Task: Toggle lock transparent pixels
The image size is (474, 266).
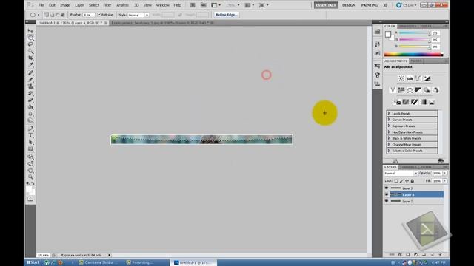Action: 396,181
